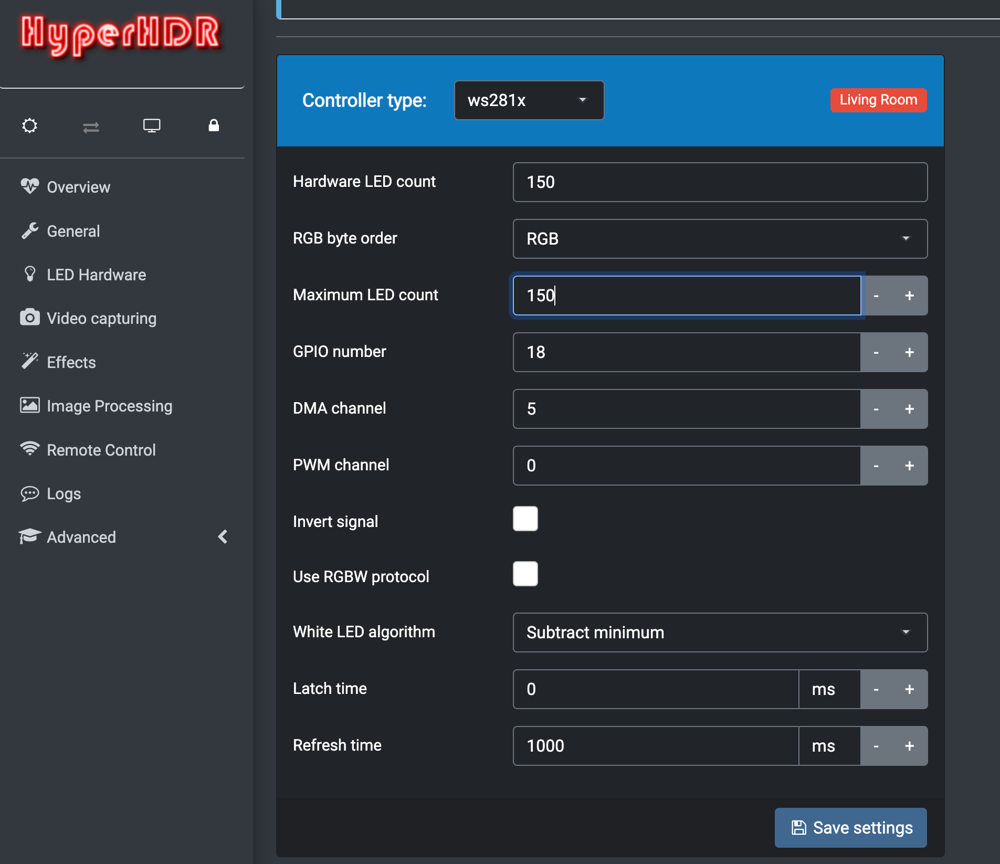The height and width of the screenshot is (864, 1000).
Task: Click the camera icon beside Video capturing
Action: pos(30,318)
